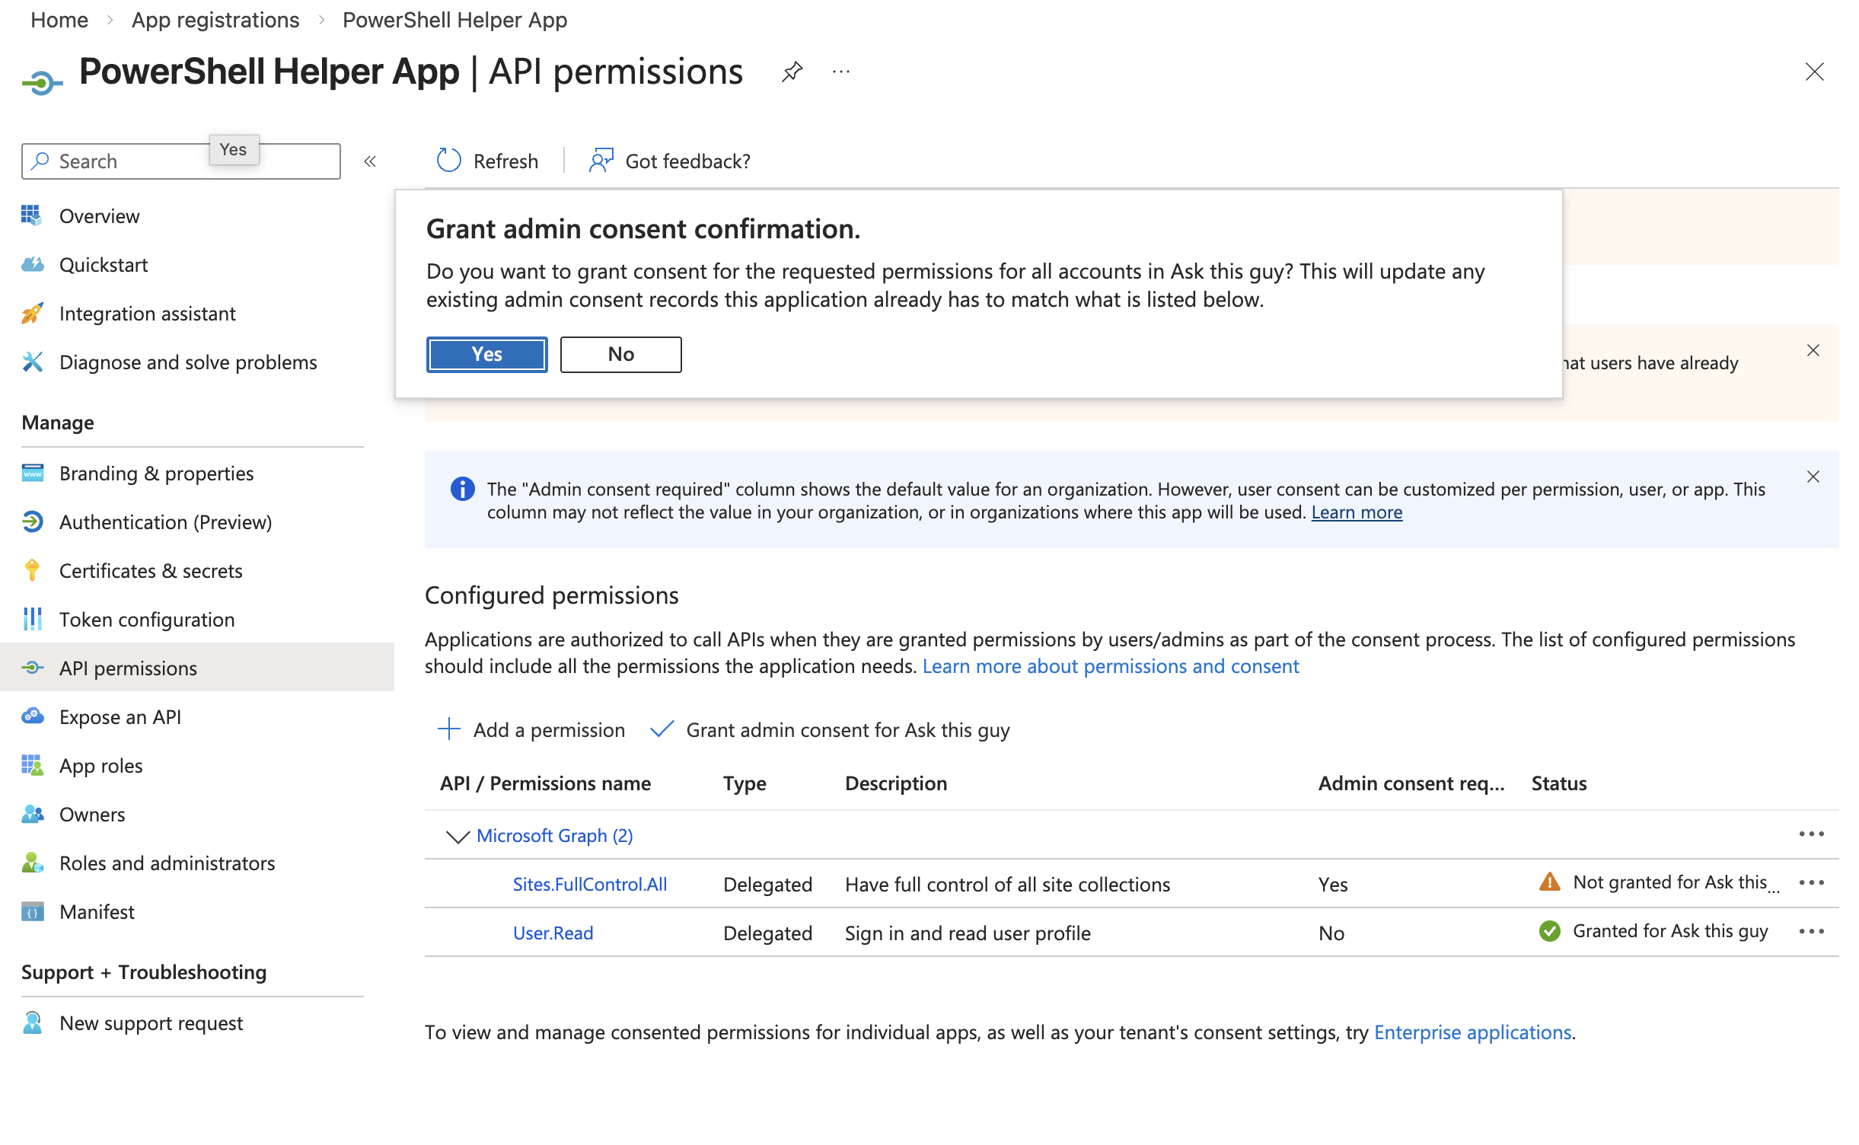
Task: Click the Got feedback icon
Action: [601, 161]
